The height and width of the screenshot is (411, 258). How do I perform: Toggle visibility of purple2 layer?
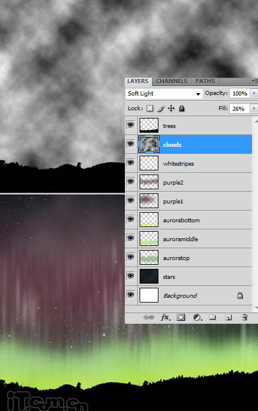[130, 182]
